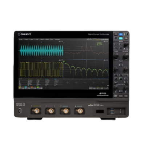Tap the blue Auto Setup button
This screenshot has height=152, width=141.
point(121,34)
